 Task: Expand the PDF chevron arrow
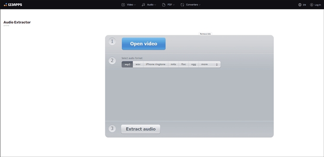(174, 5)
